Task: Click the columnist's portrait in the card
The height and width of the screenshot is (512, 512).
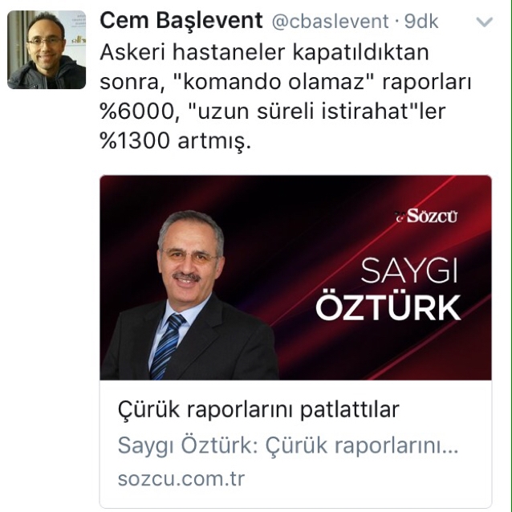Action: point(189,295)
